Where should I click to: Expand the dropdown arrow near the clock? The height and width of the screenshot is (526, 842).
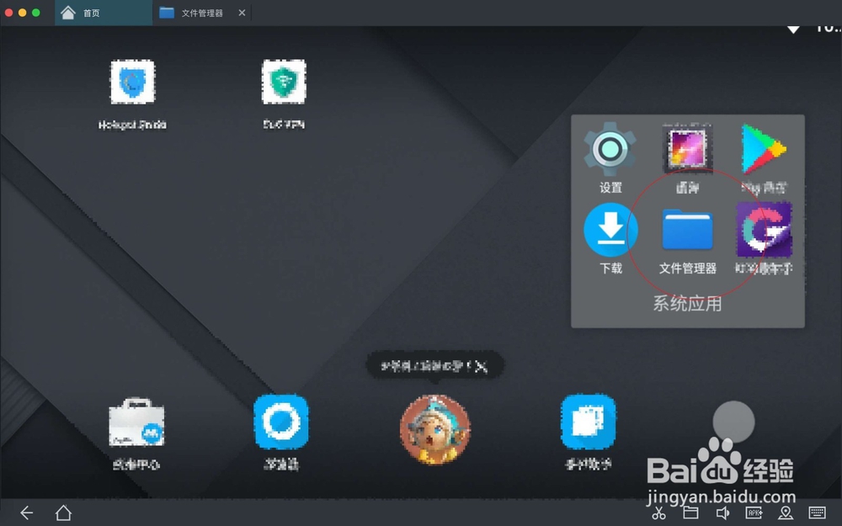(x=791, y=28)
